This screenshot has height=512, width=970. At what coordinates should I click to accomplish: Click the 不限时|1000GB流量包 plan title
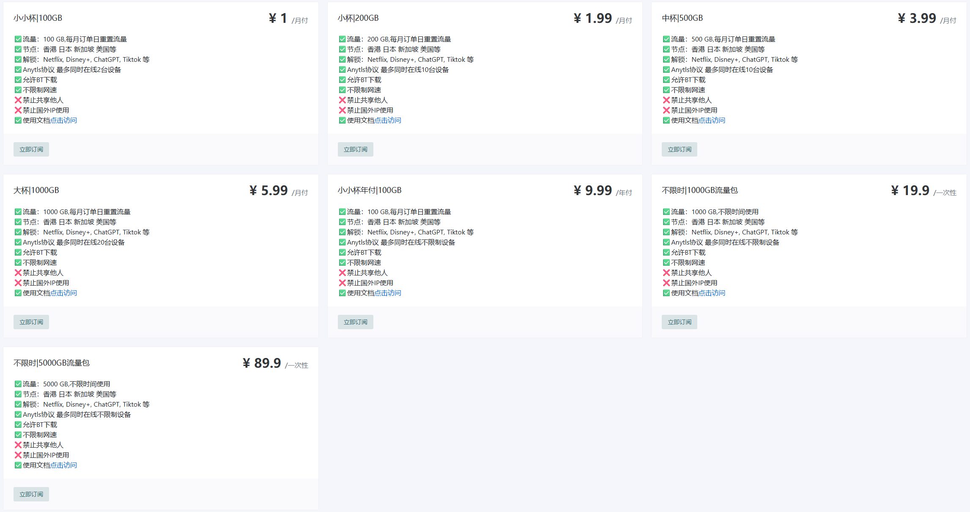700,190
